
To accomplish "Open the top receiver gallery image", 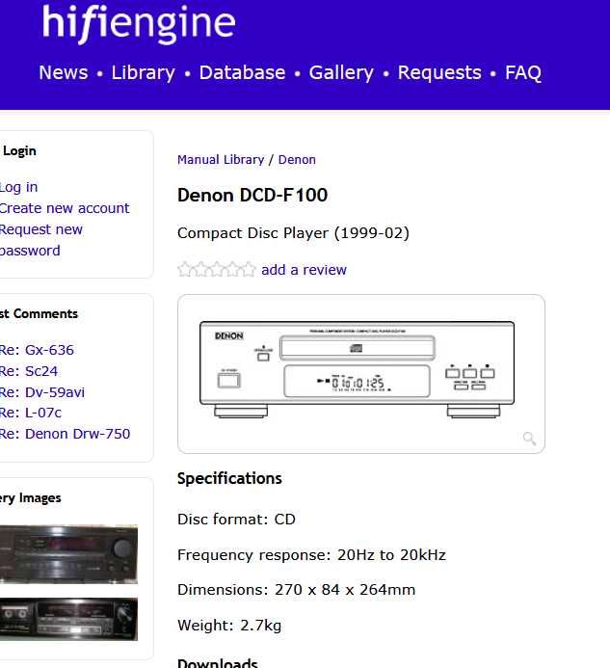I will click(68, 554).
